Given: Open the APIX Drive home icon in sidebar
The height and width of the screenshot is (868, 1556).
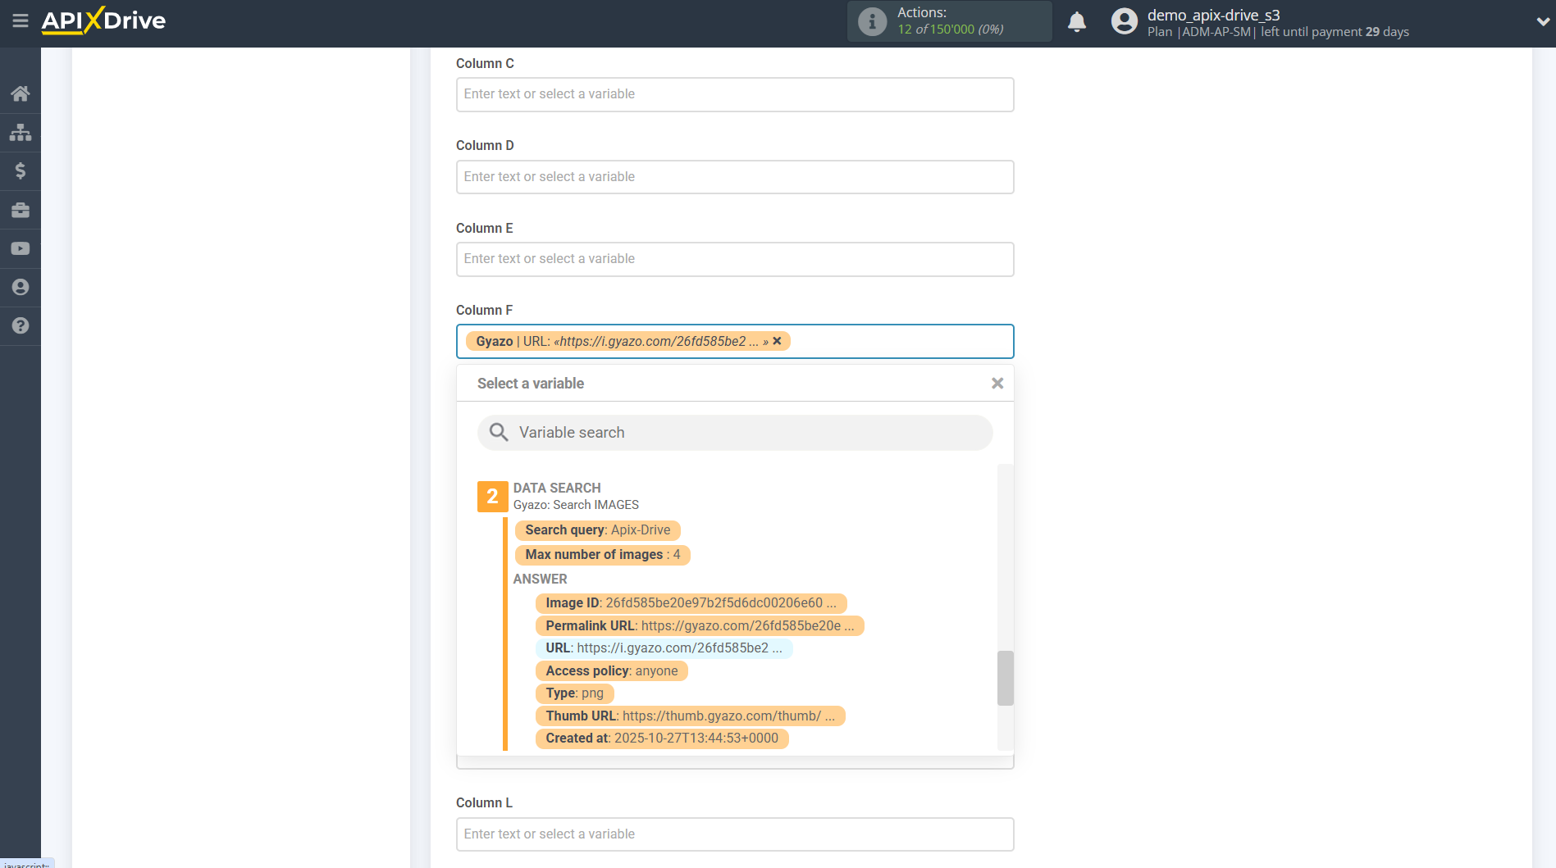Looking at the screenshot, I should [x=21, y=93].
